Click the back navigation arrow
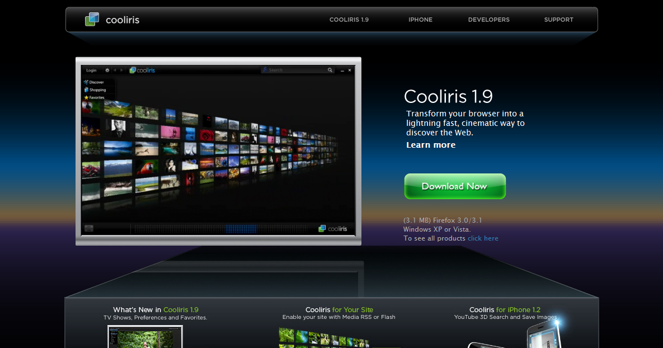Image resolution: width=663 pixels, height=348 pixels. pos(115,70)
